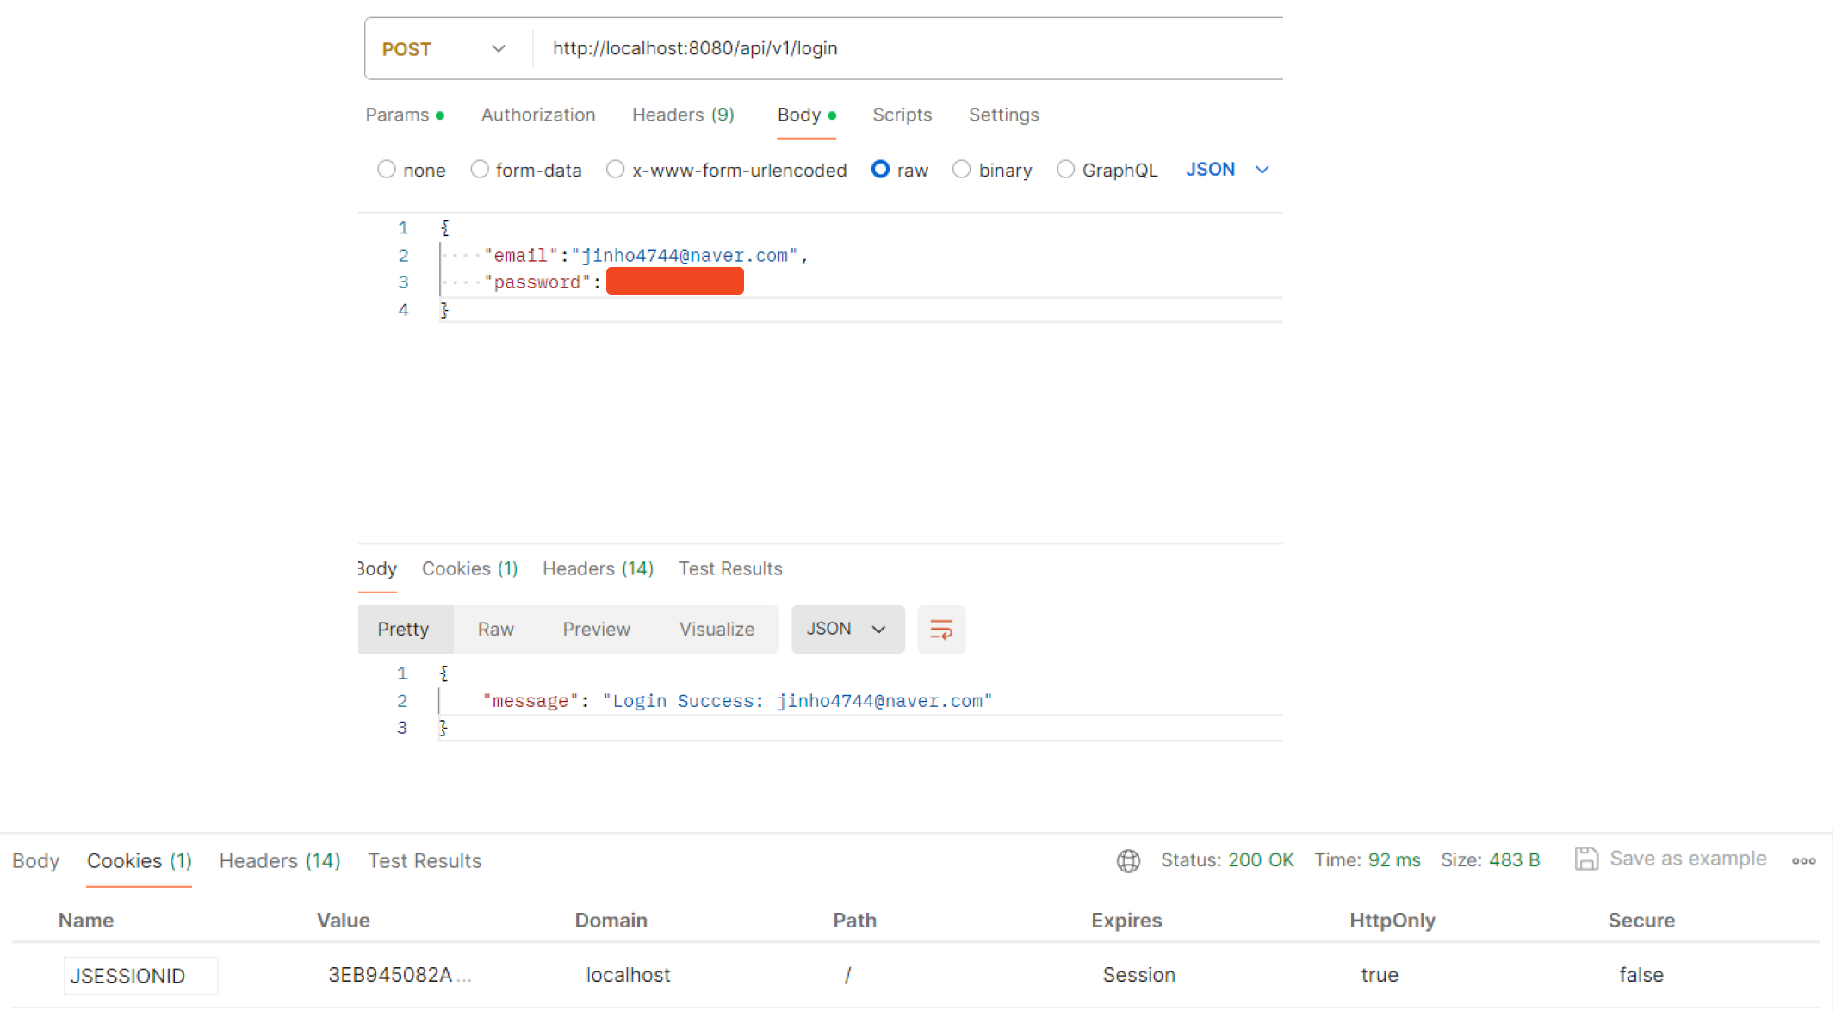Screen dimensions: 1836x1011
Task: Select the GraphQL body option
Action: pyautogui.click(x=1065, y=170)
